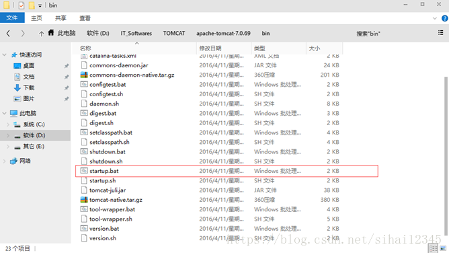Open 图片 in quick access

click(29, 99)
